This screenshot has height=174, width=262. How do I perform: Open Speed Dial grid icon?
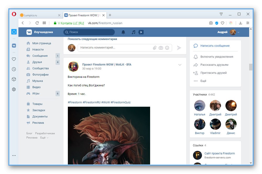[44, 23]
